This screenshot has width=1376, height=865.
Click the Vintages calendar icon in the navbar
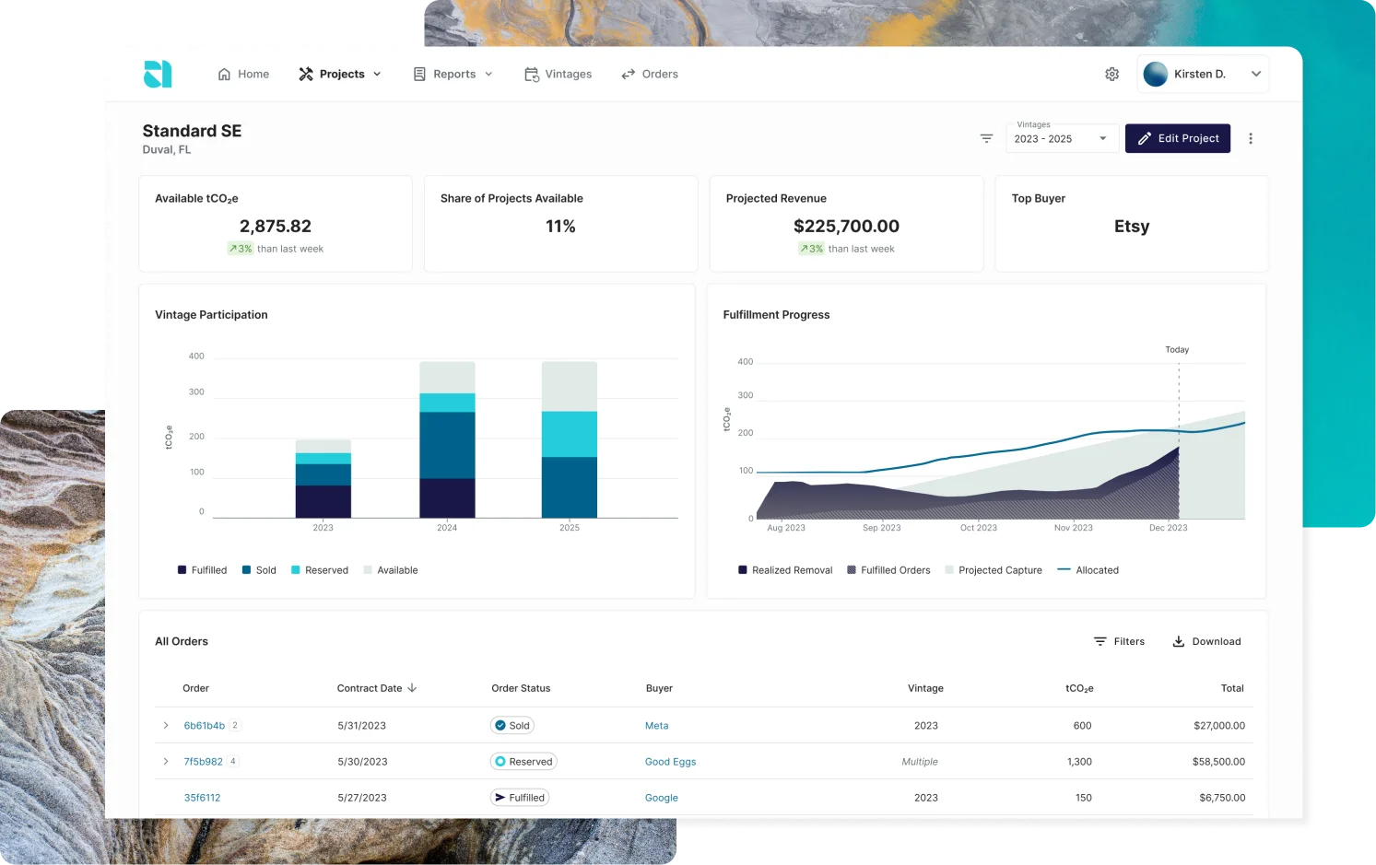531,74
